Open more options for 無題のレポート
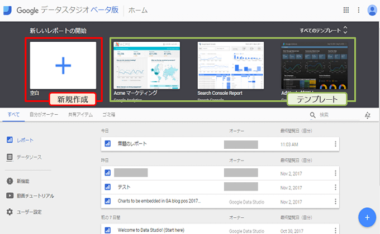Image resolution: width=380 pixels, height=234 pixels. click(x=335, y=144)
